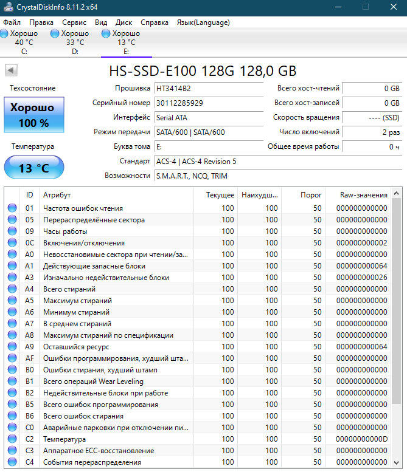Click blue status dot for attribute A0
Image resolution: width=407 pixels, height=472 pixels.
(12, 254)
